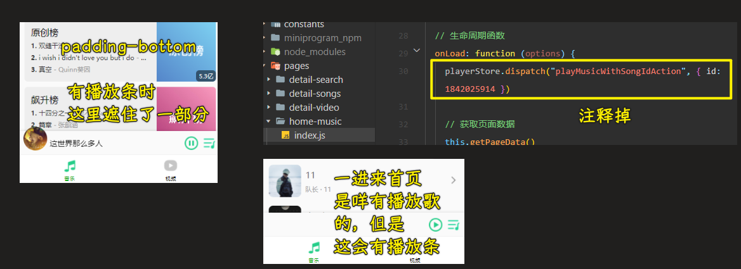Click the song id 1842025914 in code
This screenshot has height=269, width=741.
point(471,89)
